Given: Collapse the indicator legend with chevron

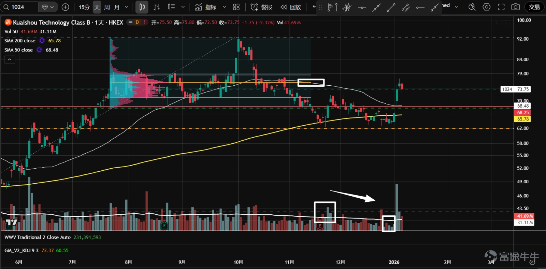Looking at the screenshot, I should coord(10,59).
